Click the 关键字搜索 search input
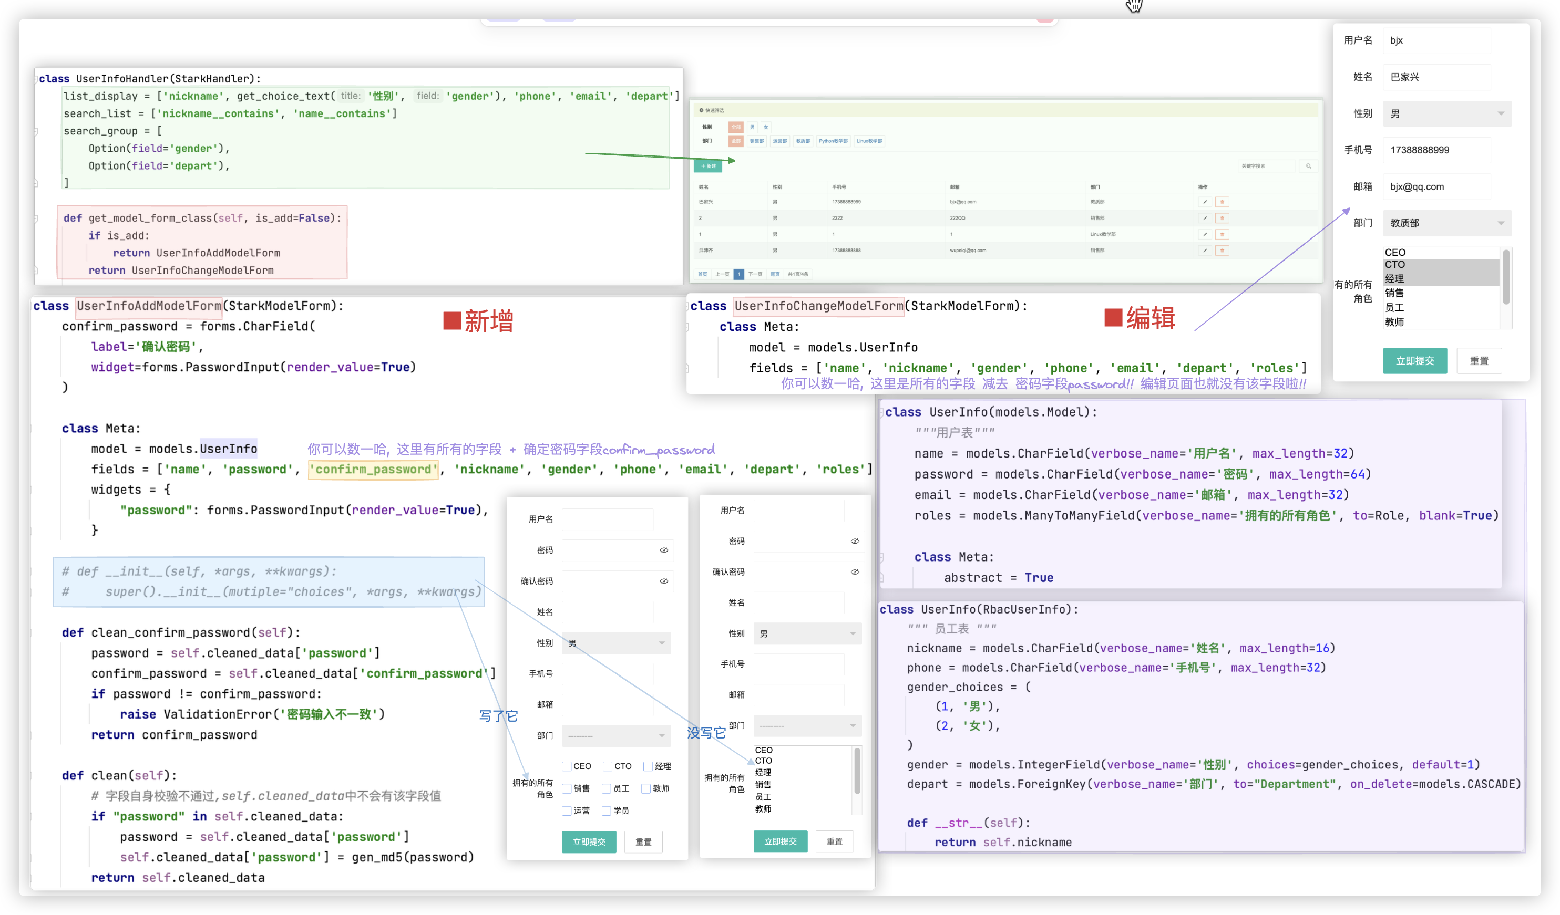This screenshot has height=915, width=1560. click(1266, 166)
